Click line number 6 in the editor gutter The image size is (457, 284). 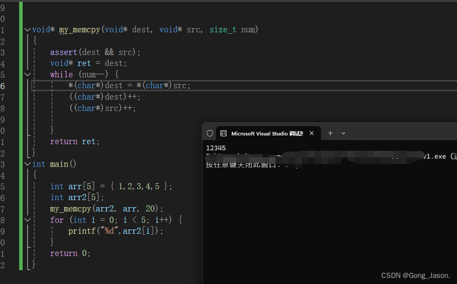coord(3,85)
